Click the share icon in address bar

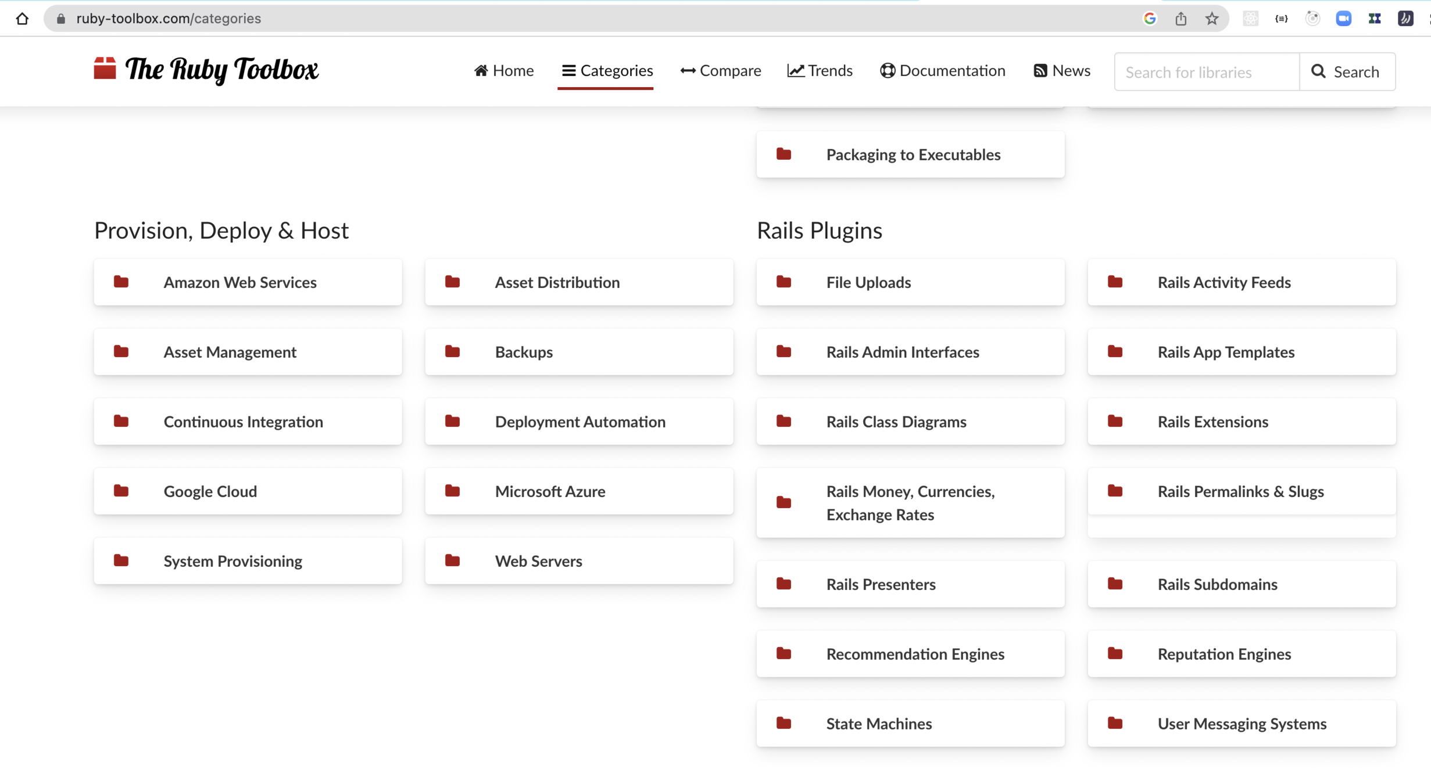[1180, 19]
